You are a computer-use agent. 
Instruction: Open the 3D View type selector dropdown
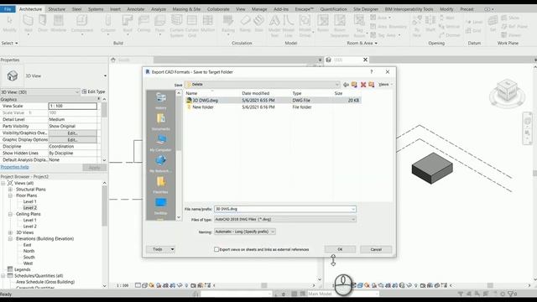coord(105,75)
